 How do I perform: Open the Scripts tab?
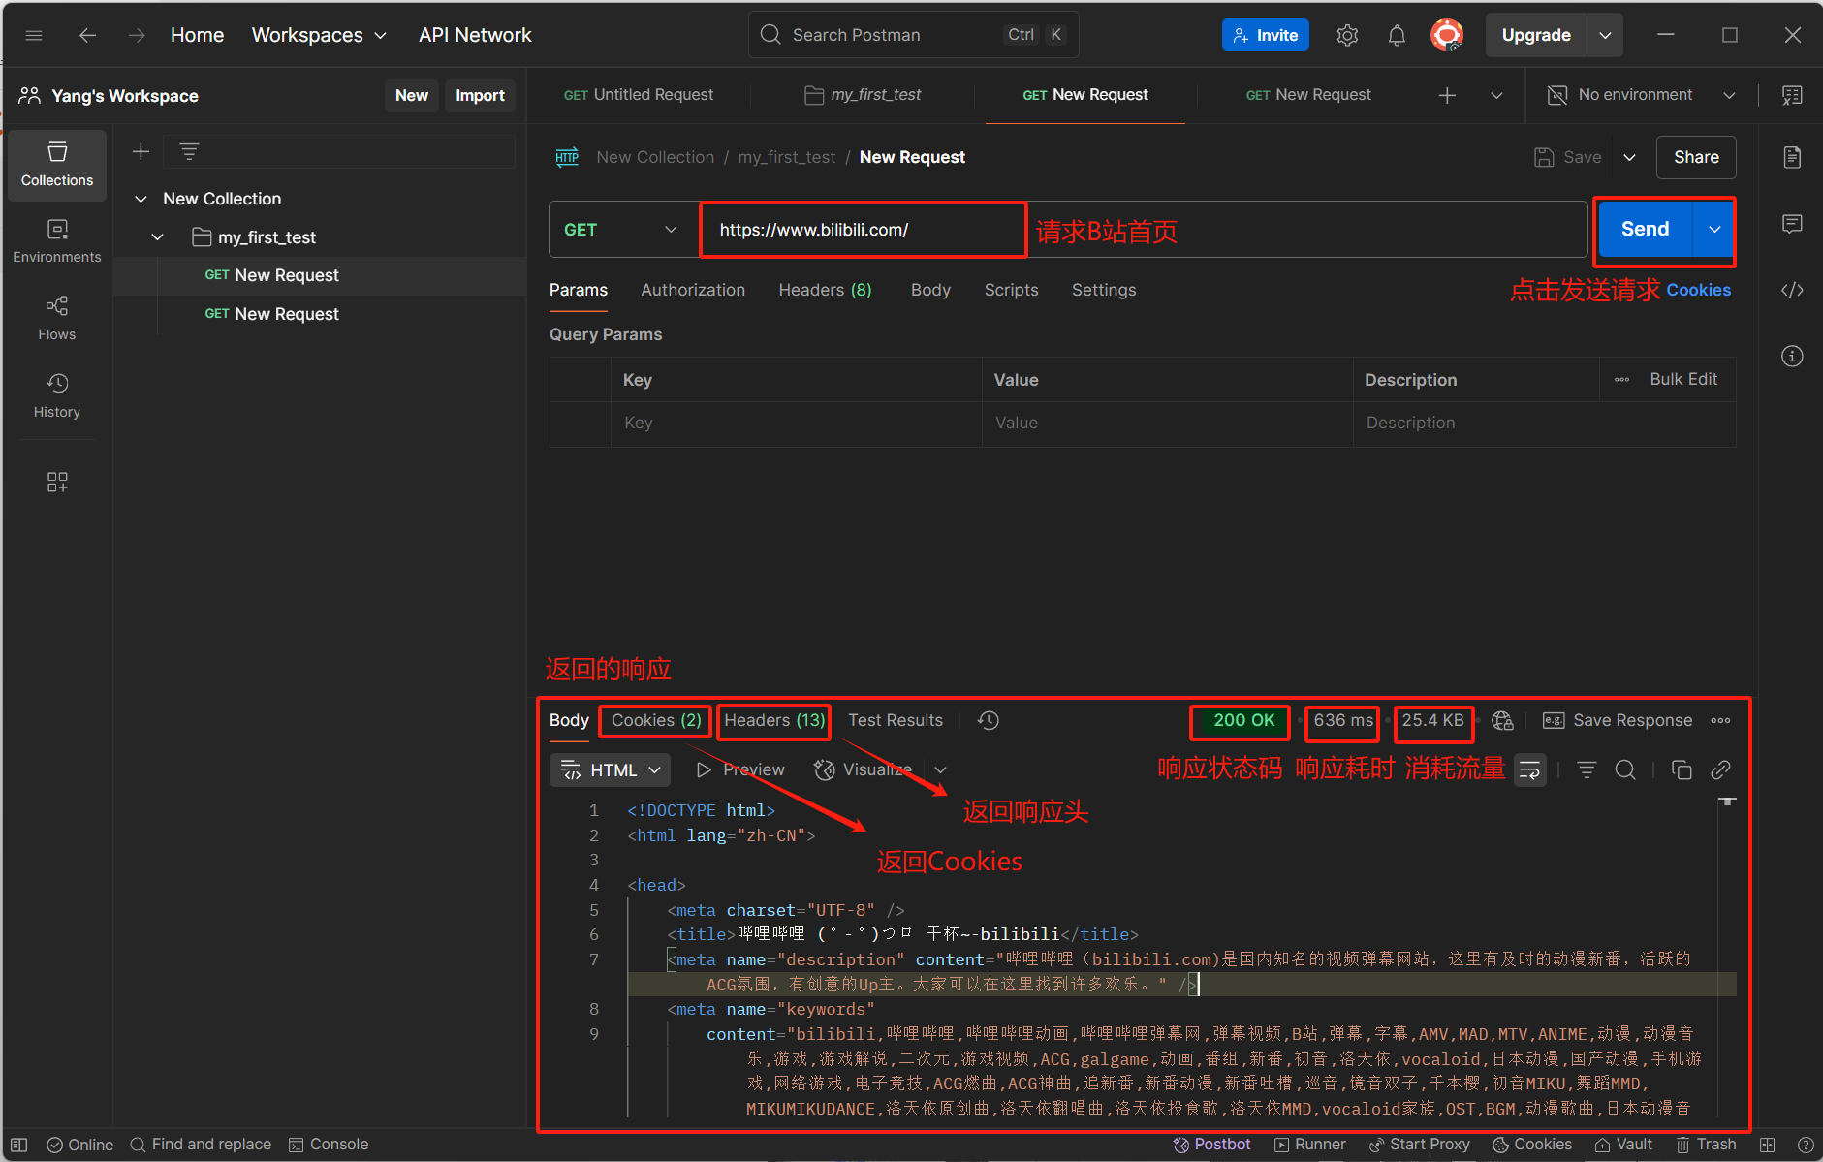[1011, 290]
